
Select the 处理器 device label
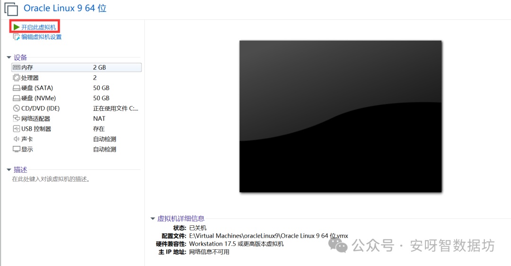click(x=30, y=78)
